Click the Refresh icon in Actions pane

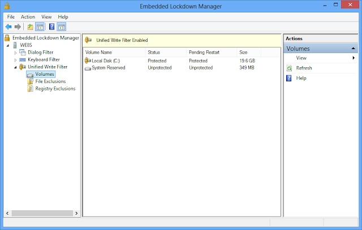tap(289, 68)
